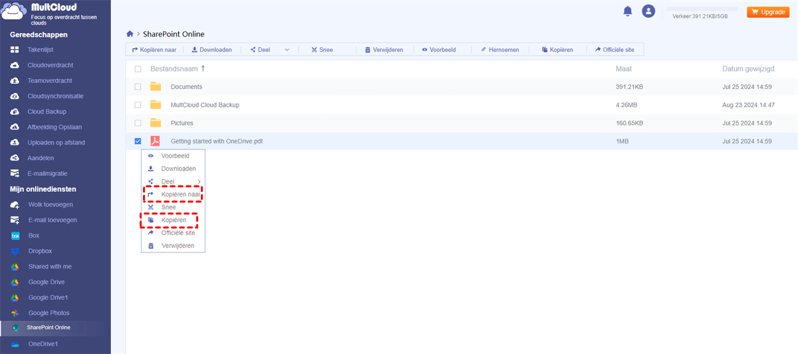
Task: Check the Documents folder checkbox
Action: click(x=138, y=87)
